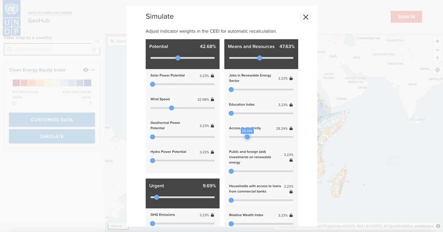443x232 pixels.
Task: Click the UNDP logo
Action: point(12,18)
